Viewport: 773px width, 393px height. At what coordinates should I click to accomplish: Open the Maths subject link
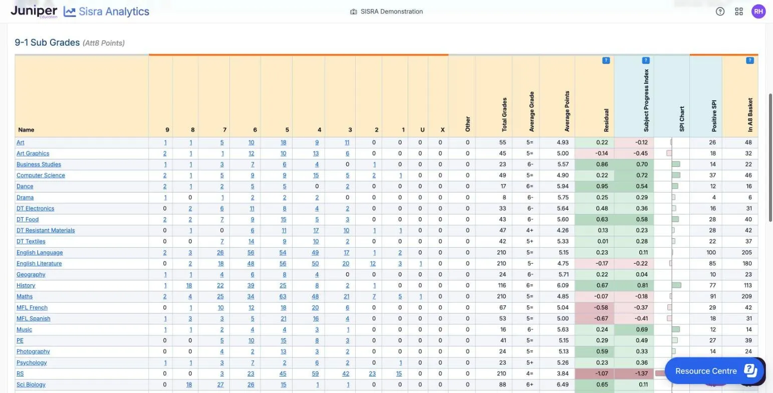(25, 297)
